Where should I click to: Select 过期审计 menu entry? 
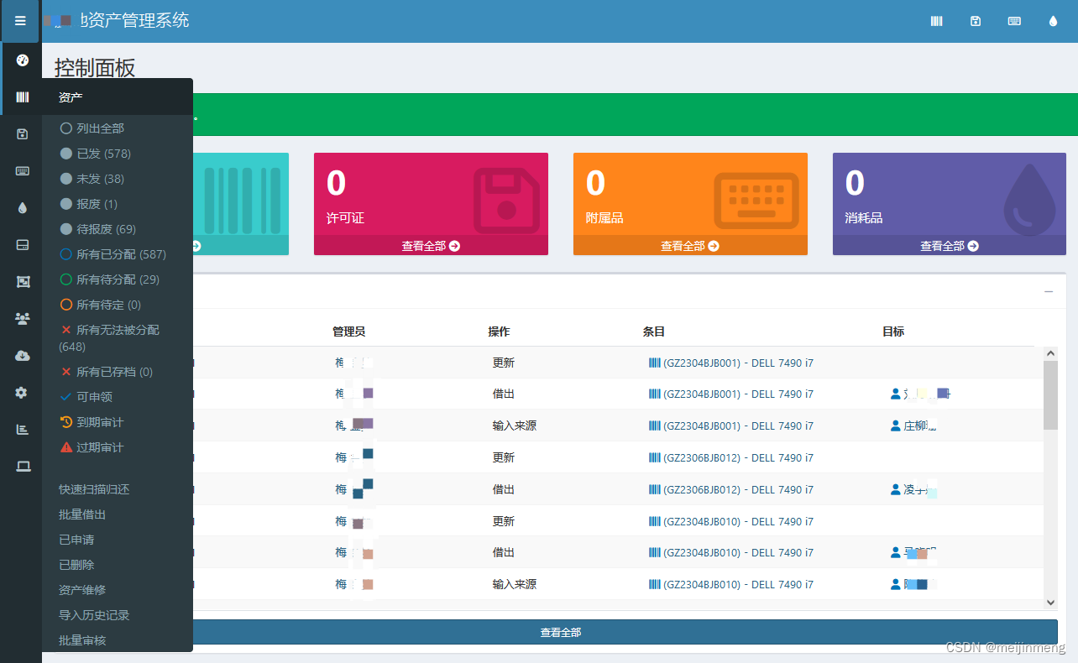coord(92,447)
